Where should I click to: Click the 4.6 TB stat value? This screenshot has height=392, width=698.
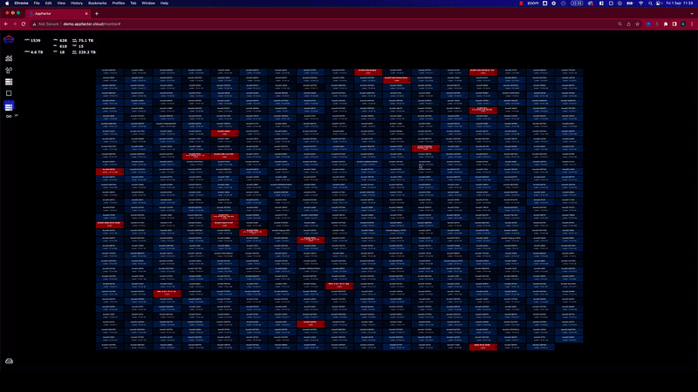(37, 52)
